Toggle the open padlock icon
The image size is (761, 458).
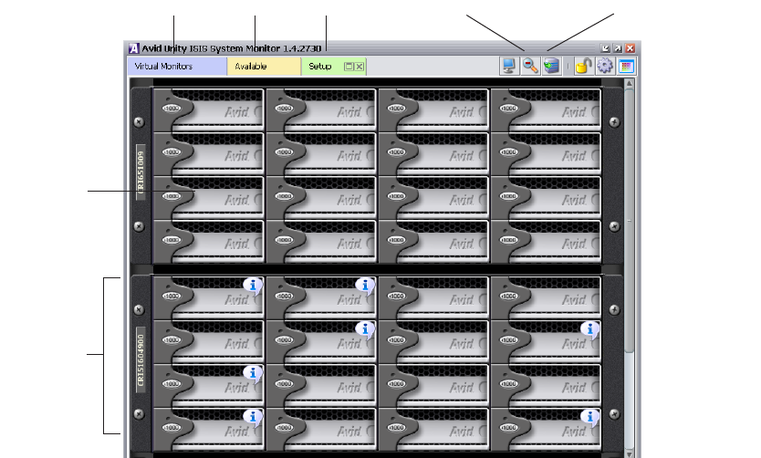pyautogui.click(x=583, y=66)
